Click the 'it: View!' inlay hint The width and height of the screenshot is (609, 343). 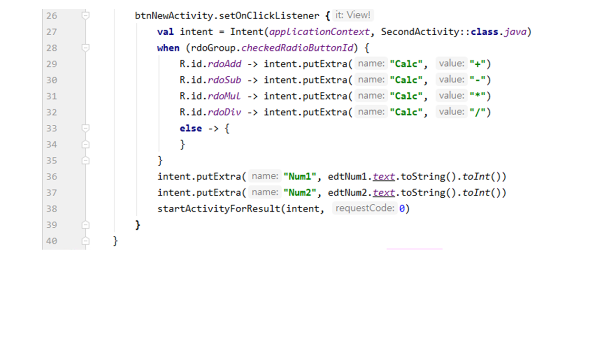tap(353, 15)
